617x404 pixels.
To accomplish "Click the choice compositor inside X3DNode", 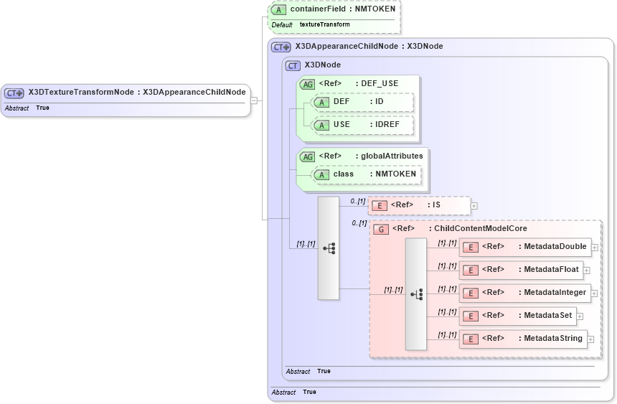I will point(329,248).
